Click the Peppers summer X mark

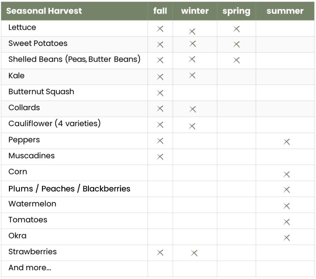[287, 142]
